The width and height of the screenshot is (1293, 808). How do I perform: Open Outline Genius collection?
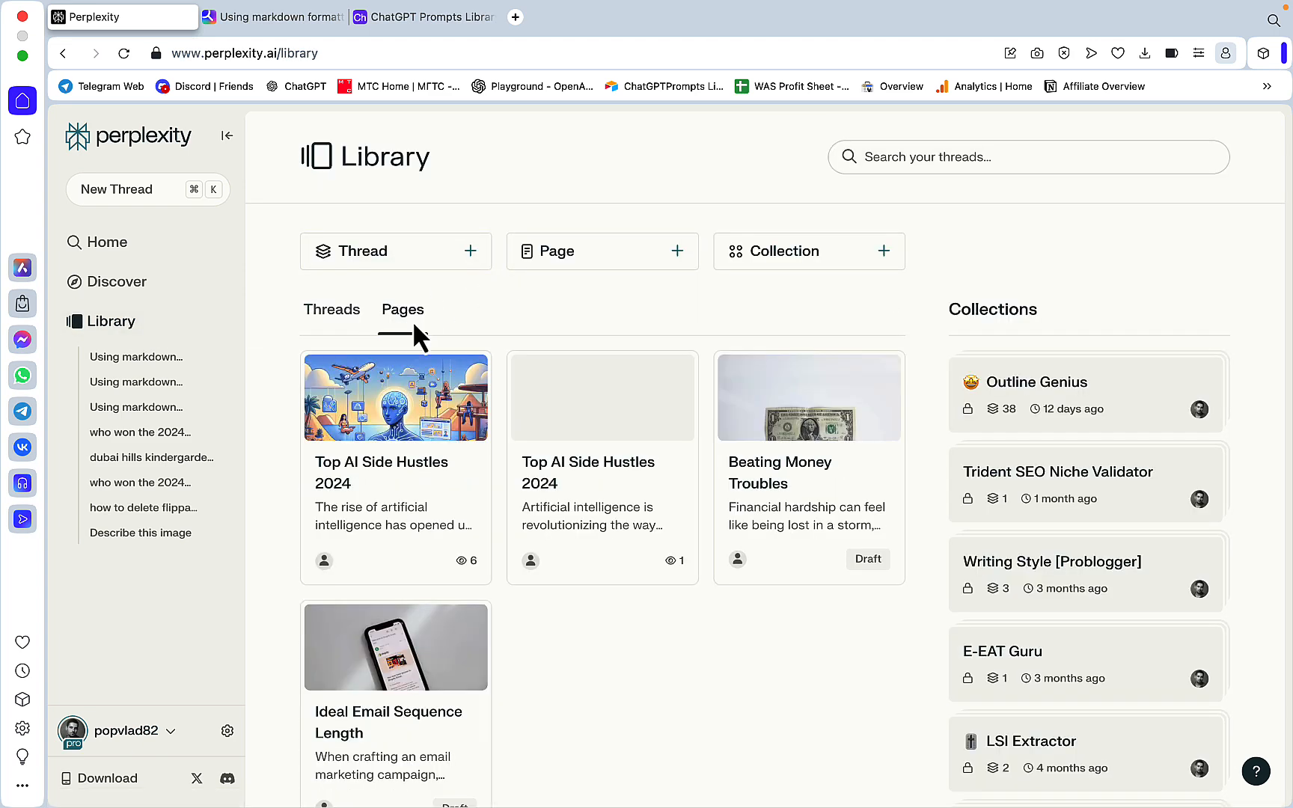click(1086, 394)
